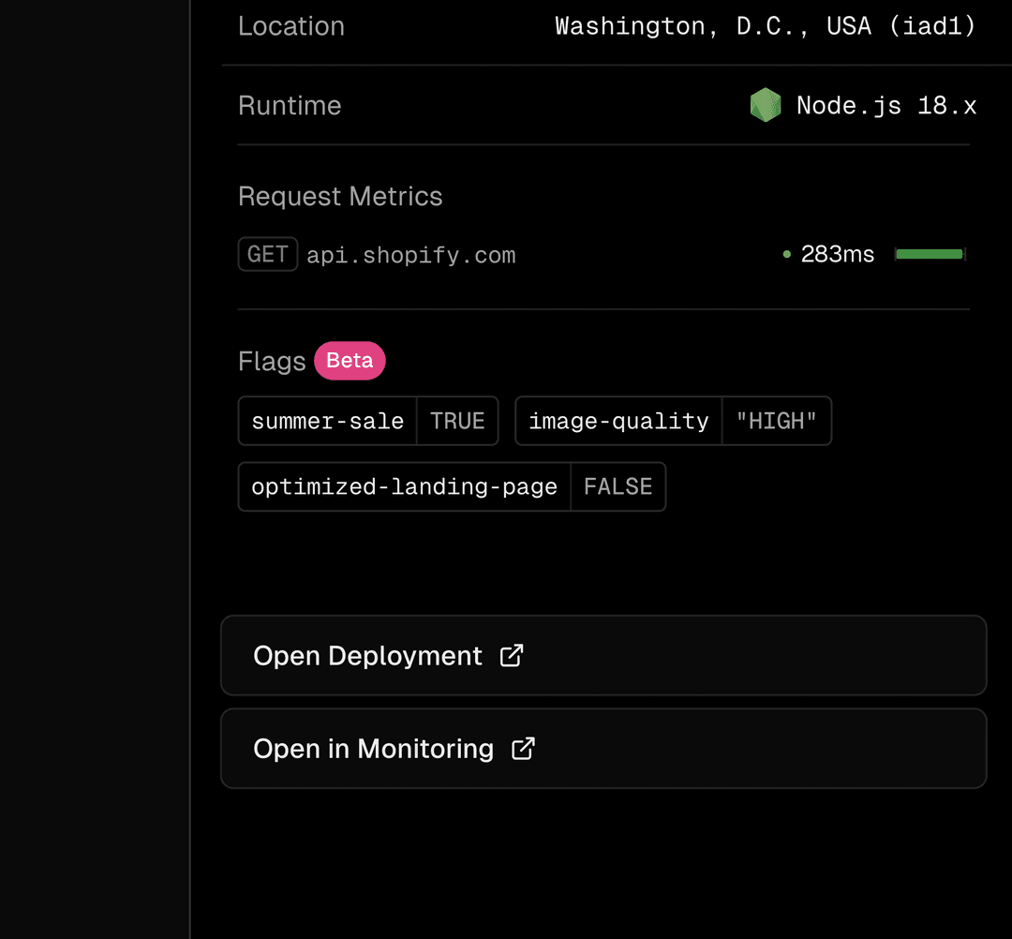The image size is (1012, 939).
Task: Click the iad1 region indicator
Action: click(x=933, y=26)
